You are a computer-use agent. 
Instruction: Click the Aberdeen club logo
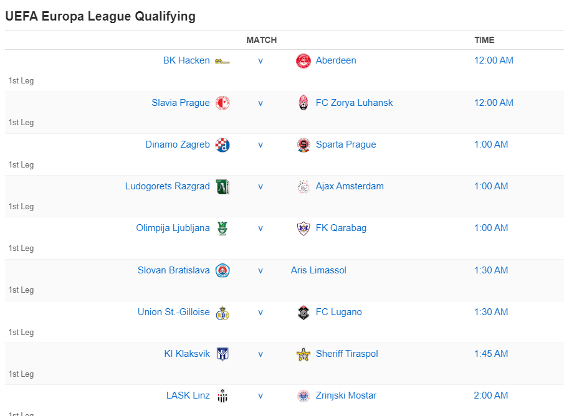304,60
